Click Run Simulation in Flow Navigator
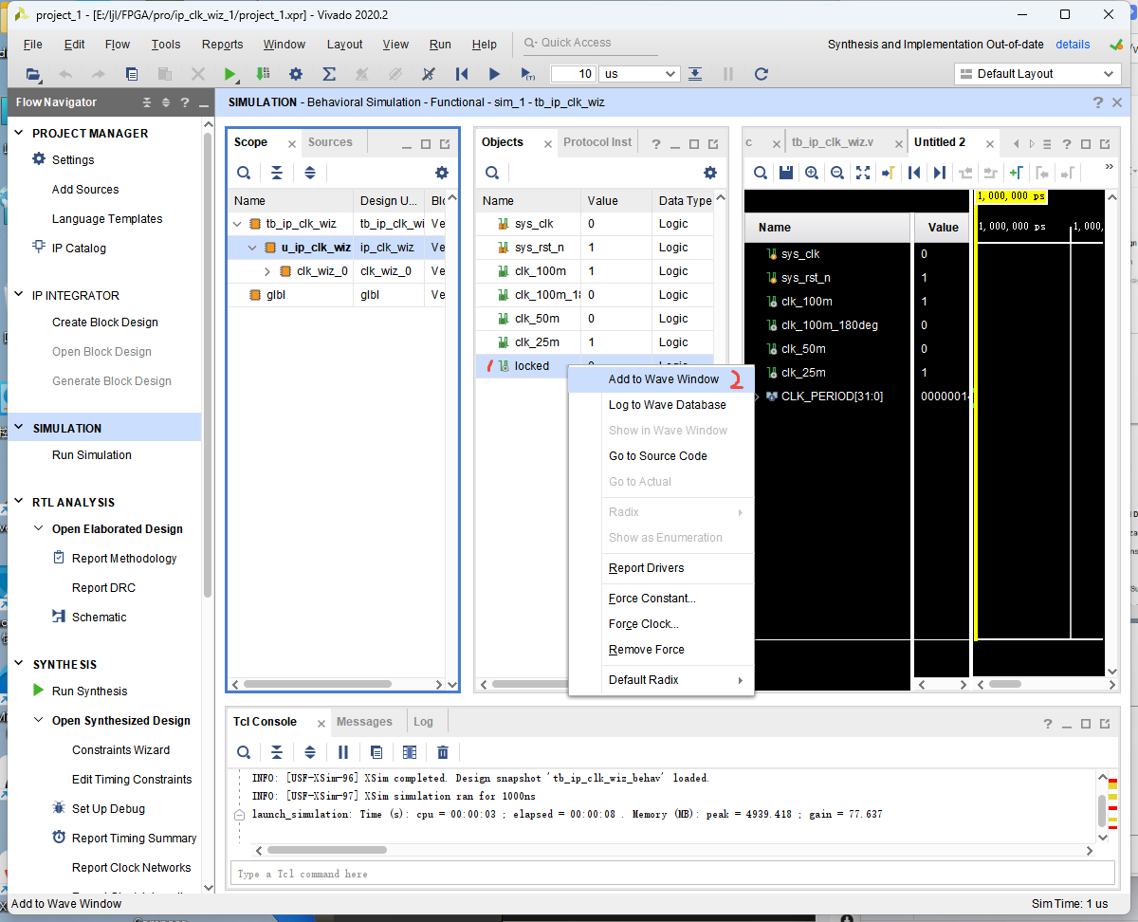This screenshot has width=1138, height=922. (92, 455)
